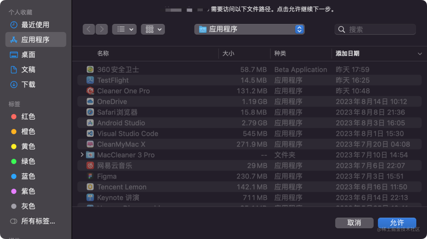This screenshot has width=427, height=239.
Task: Go forward with the right arrow button
Action: point(102,29)
